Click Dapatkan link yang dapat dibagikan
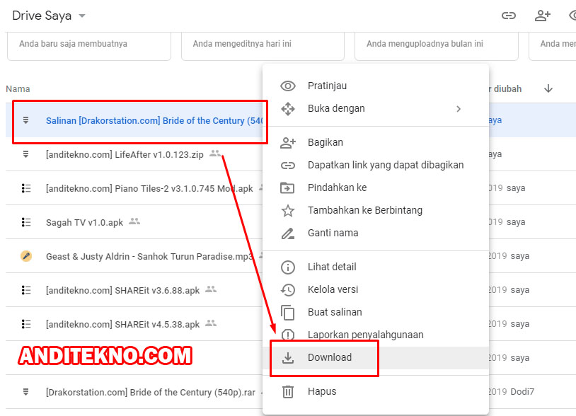The image size is (576, 416). click(x=386, y=165)
